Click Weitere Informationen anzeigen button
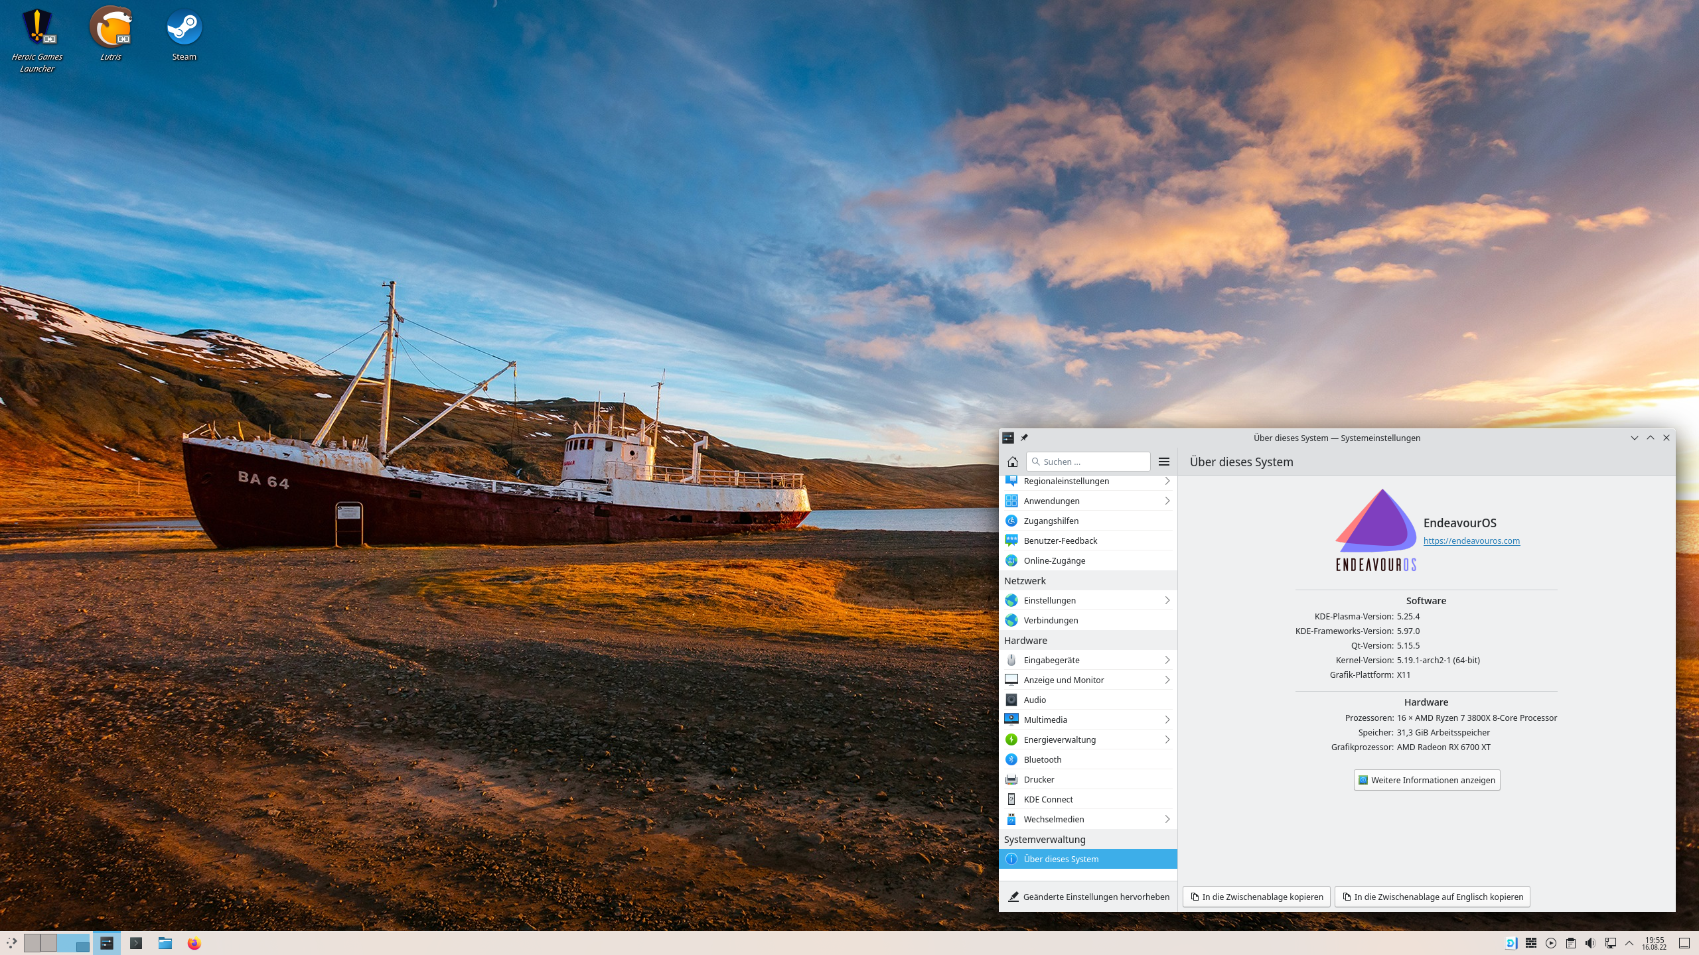The height and width of the screenshot is (955, 1699). (1426, 780)
